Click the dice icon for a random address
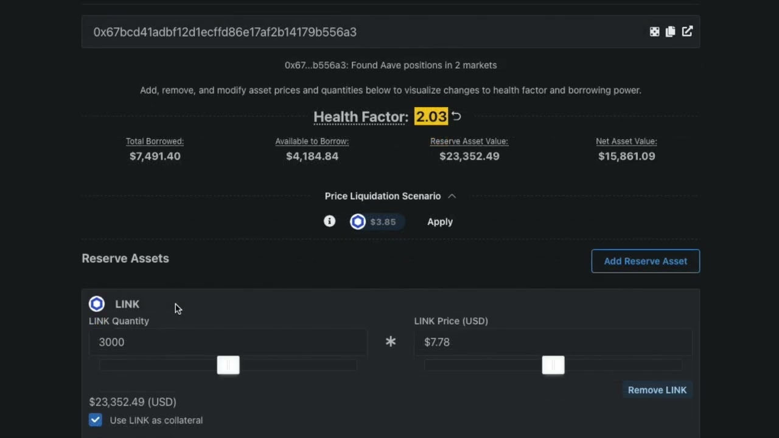 pos(654,32)
